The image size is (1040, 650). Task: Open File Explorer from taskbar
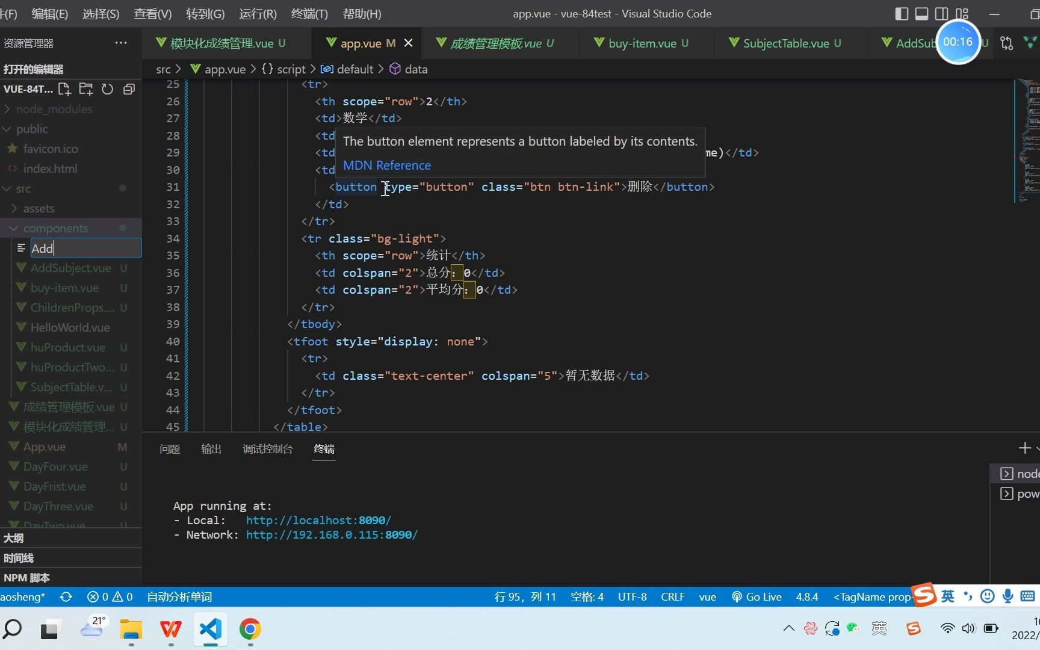pos(131,629)
